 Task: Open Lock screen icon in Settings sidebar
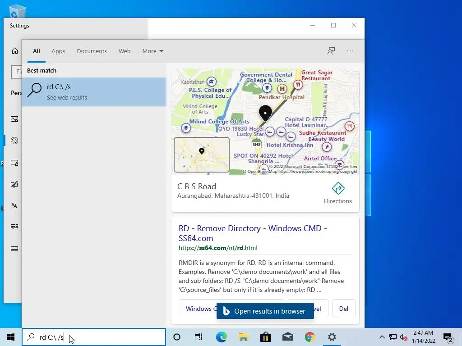14,162
